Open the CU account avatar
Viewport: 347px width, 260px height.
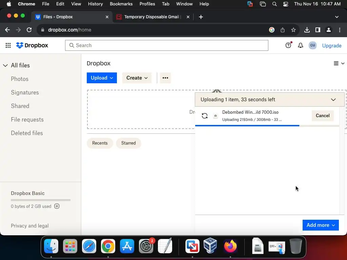click(312, 45)
